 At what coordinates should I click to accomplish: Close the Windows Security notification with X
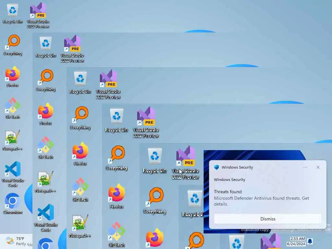click(x=318, y=167)
